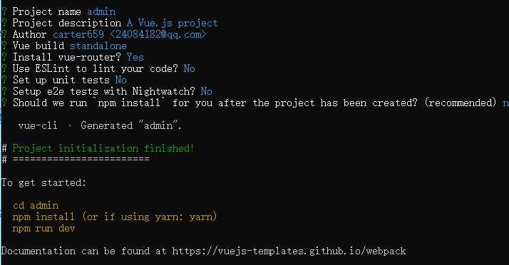The width and height of the screenshot is (509, 265).
Task: Click the vuejs-templates documentation URL
Action: click(289, 251)
